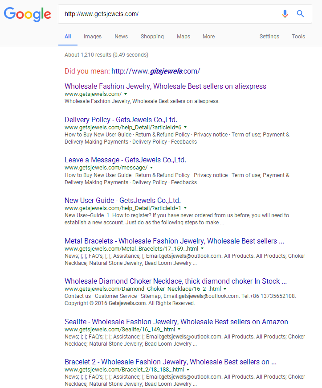Start voice search with microphone icon

[x=285, y=14]
